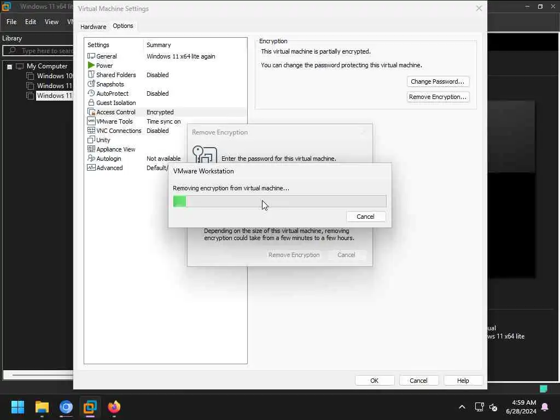Click Cancel in Virtual Machine Settings footer
Image resolution: width=560 pixels, height=420 pixels.
[418, 381]
